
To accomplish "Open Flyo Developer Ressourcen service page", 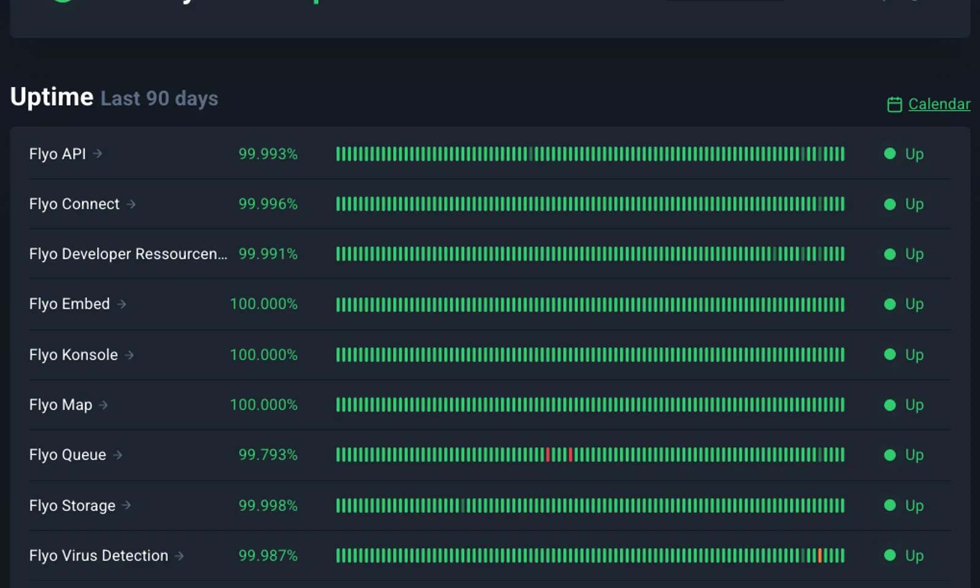I will click(128, 254).
